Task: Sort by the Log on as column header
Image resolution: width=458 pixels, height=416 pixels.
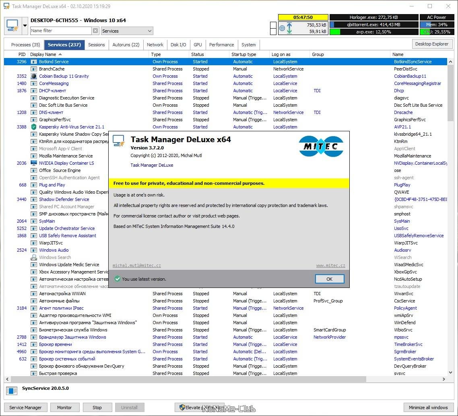Action: (x=289, y=54)
